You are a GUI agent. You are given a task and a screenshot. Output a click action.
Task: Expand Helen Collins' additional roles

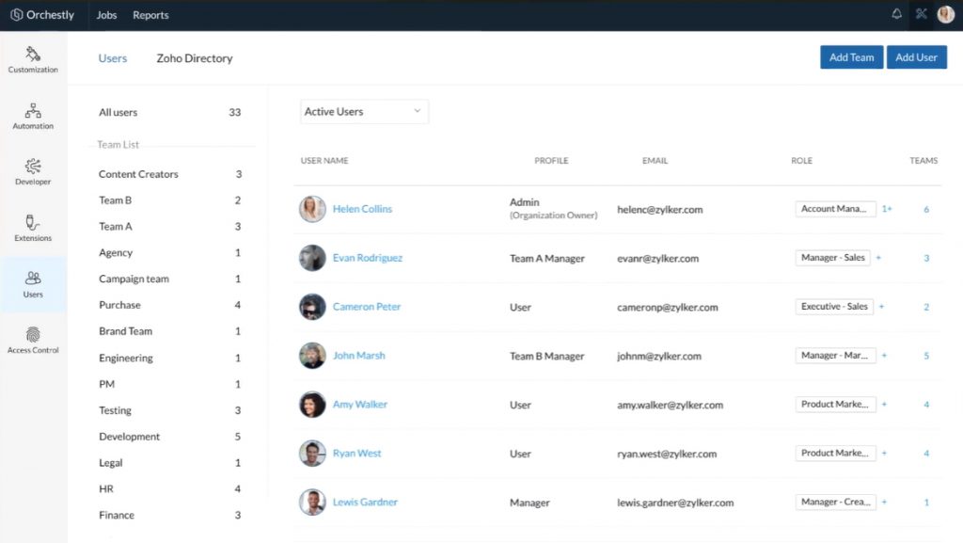888,209
